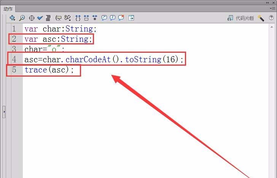Click 'toString' in line 4
This screenshot has height=178, width=277.
pos(143,59)
